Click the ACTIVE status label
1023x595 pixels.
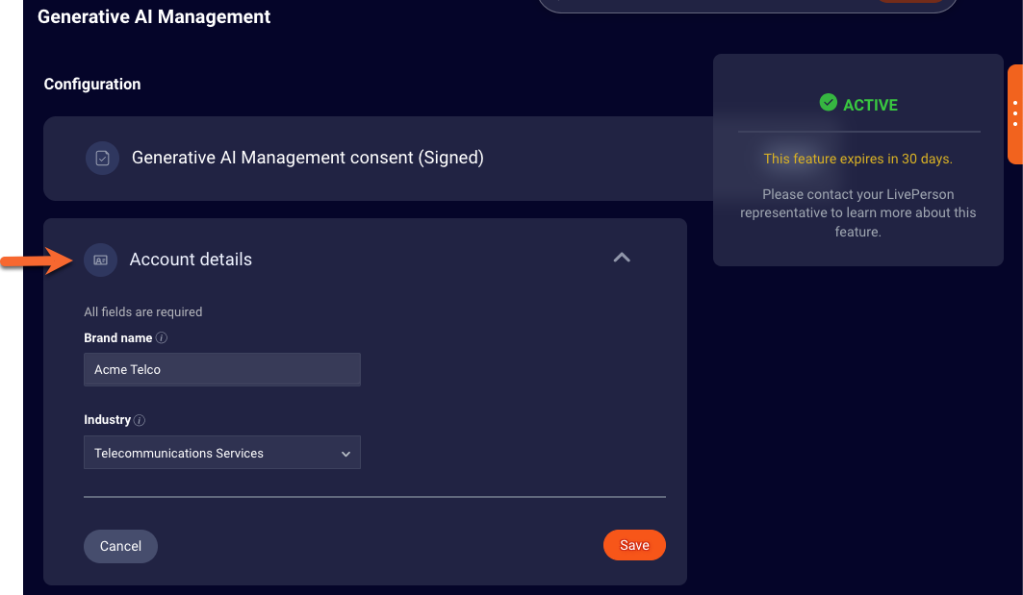(x=869, y=104)
